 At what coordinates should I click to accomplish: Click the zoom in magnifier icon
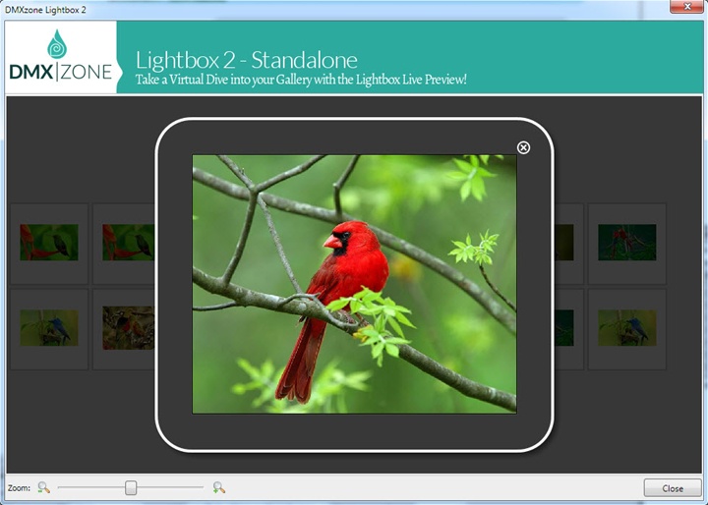(219, 487)
